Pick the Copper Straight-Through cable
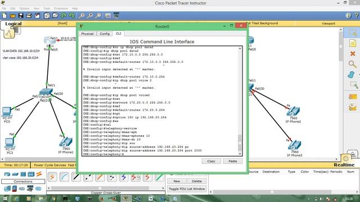This screenshot has width=360, height=202. pos(76,177)
